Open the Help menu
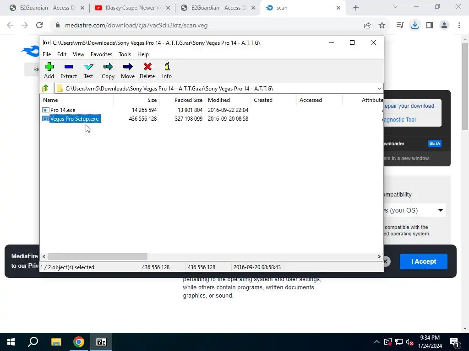 pyautogui.click(x=143, y=54)
